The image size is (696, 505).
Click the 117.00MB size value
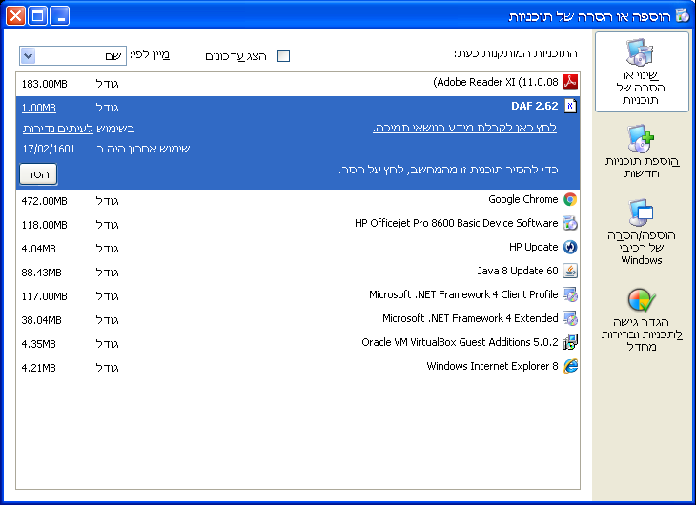point(45,296)
